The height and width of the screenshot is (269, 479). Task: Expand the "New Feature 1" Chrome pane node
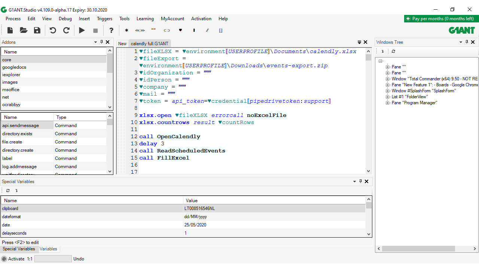click(388, 85)
